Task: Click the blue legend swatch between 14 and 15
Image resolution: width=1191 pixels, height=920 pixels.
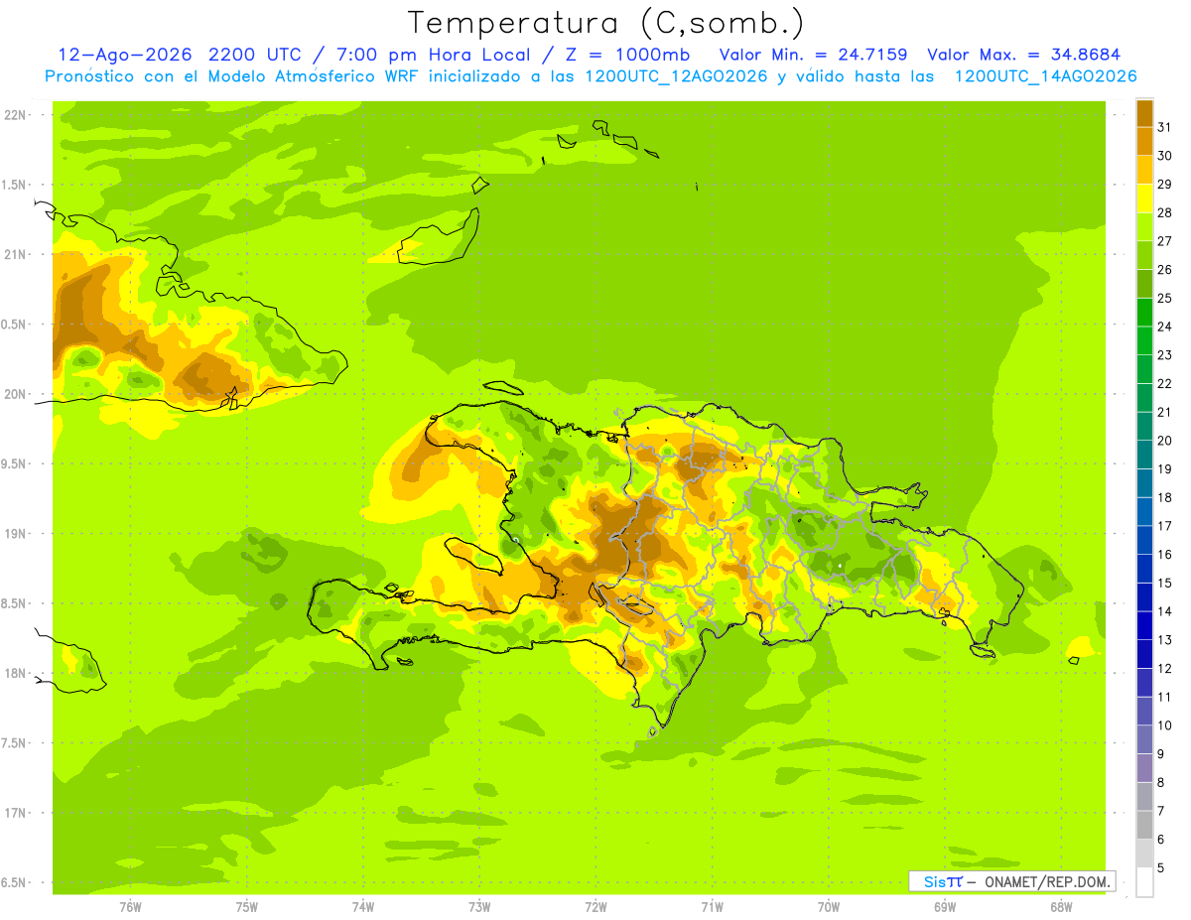Action: coord(1144,596)
